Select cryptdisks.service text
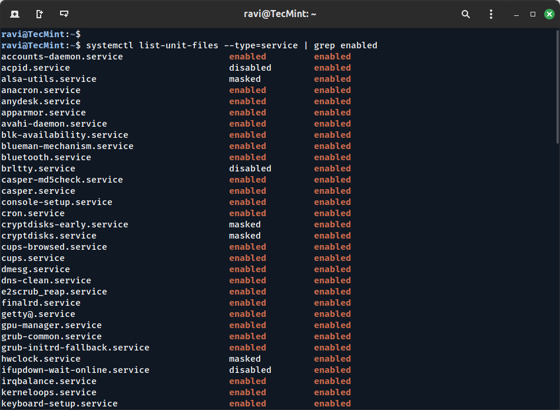 pyautogui.click(x=49, y=236)
